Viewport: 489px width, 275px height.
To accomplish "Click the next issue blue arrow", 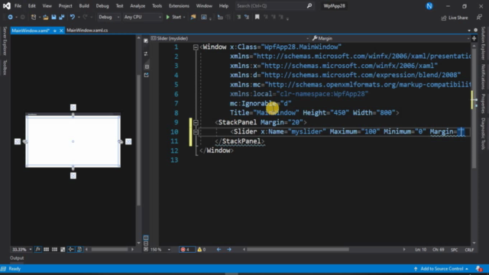I will click(229, 250).
